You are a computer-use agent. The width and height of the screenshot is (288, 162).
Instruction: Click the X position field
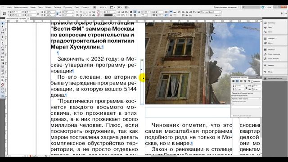16,12
